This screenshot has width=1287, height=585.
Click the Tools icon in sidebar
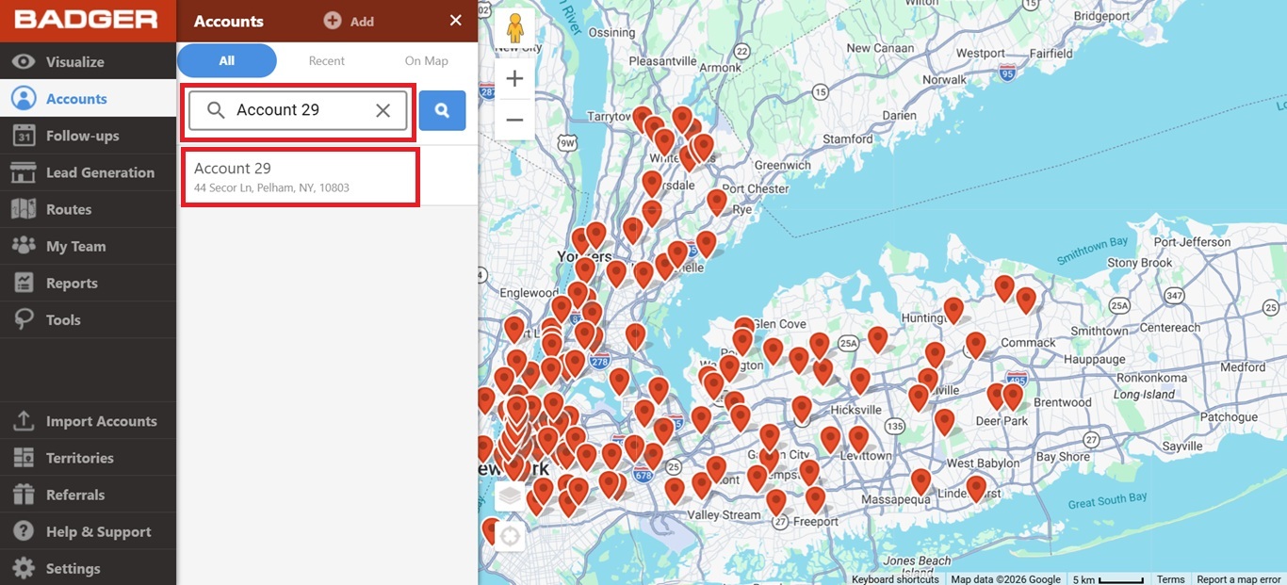tap(24, 319)
